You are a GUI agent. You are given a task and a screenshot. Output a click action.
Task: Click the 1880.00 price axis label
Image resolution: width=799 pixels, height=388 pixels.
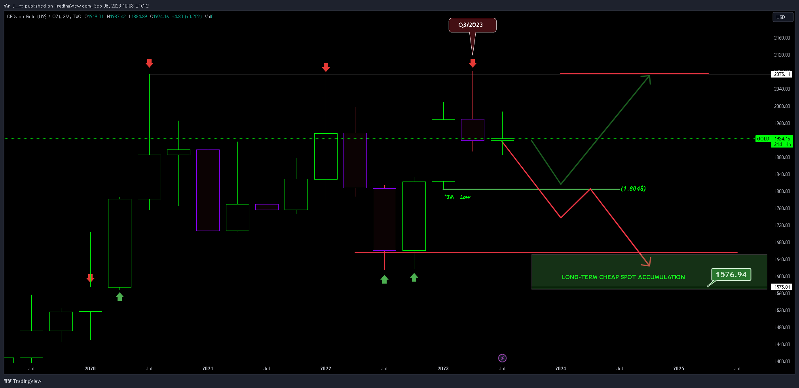pos(782,157)
